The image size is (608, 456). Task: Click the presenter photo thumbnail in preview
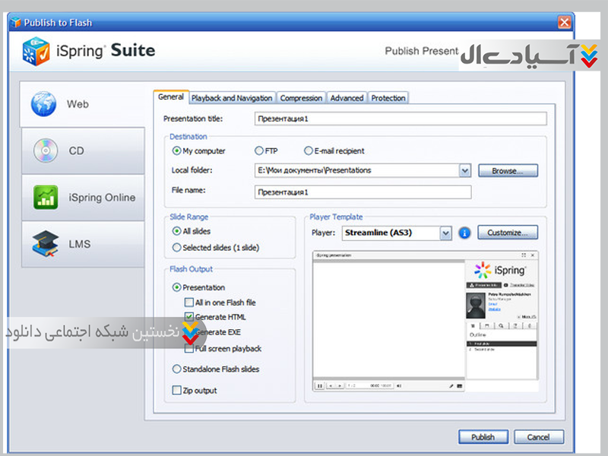pos(477,303)
